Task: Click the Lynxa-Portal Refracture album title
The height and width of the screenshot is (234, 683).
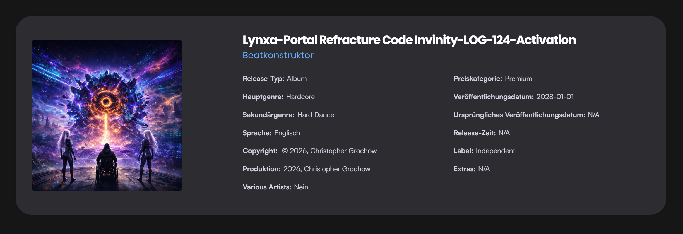Action: tap(409, 40)
